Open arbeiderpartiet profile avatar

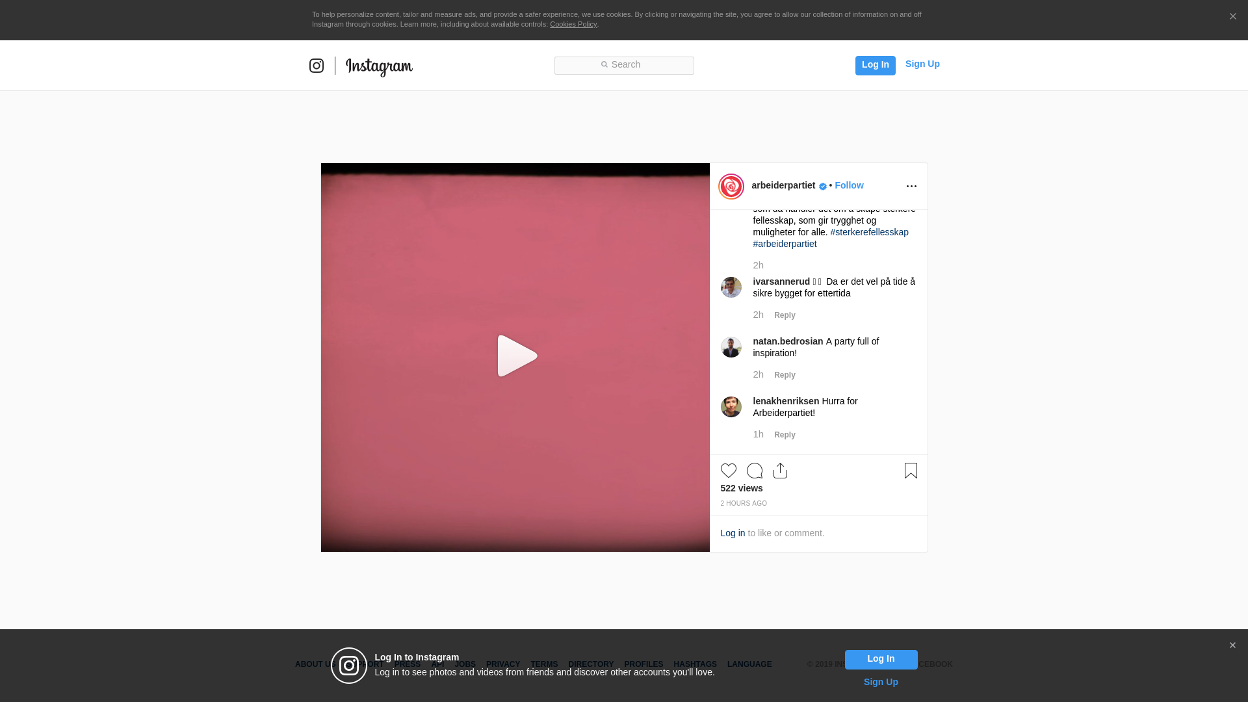click(731, 187)
